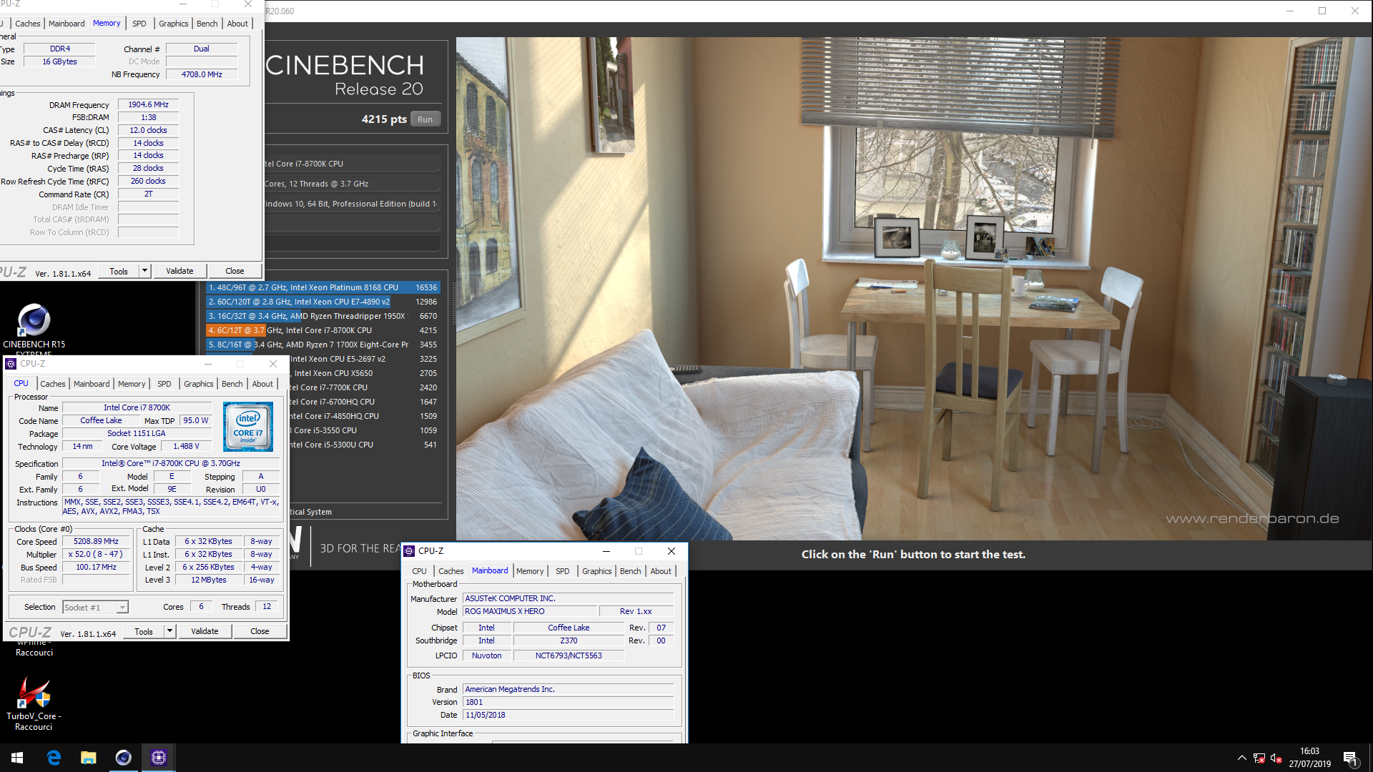Click the network tray icon
1373x772 pixels.
click(x=1259, y=758)
